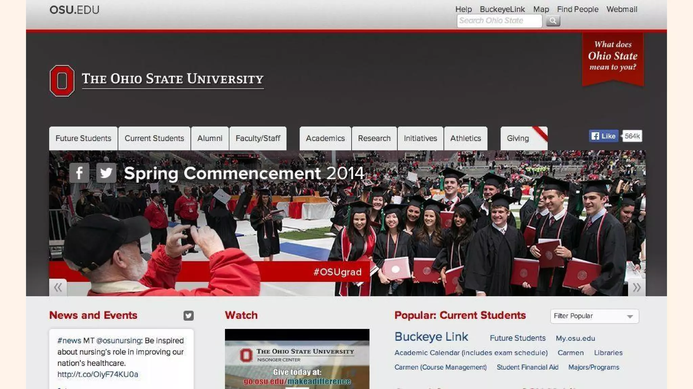Open the Filter Popular dropdown
The image size is (693, 389).
[x=594, y=316]
